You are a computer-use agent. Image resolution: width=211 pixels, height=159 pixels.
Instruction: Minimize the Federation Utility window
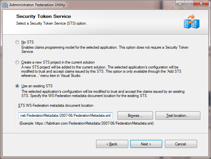[180, 3]
